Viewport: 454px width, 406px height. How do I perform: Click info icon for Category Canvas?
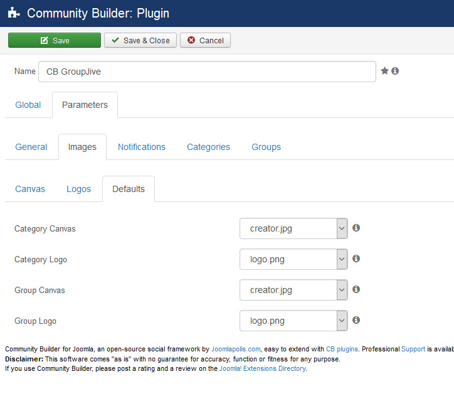(356, 228)
